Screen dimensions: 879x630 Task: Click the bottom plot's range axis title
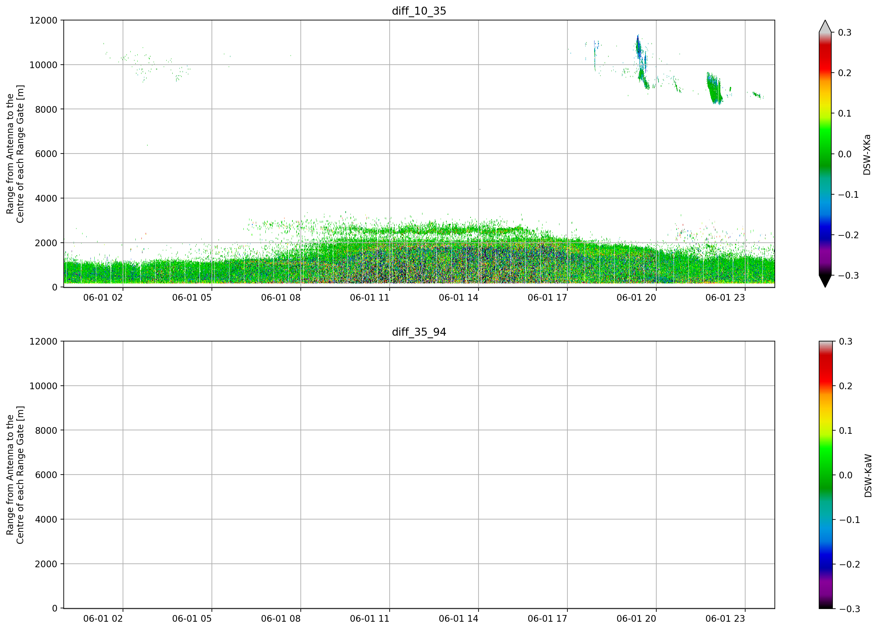point(15,475)
